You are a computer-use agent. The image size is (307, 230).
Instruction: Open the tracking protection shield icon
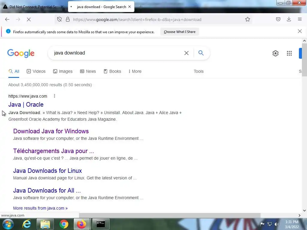(x=59, y=19)
